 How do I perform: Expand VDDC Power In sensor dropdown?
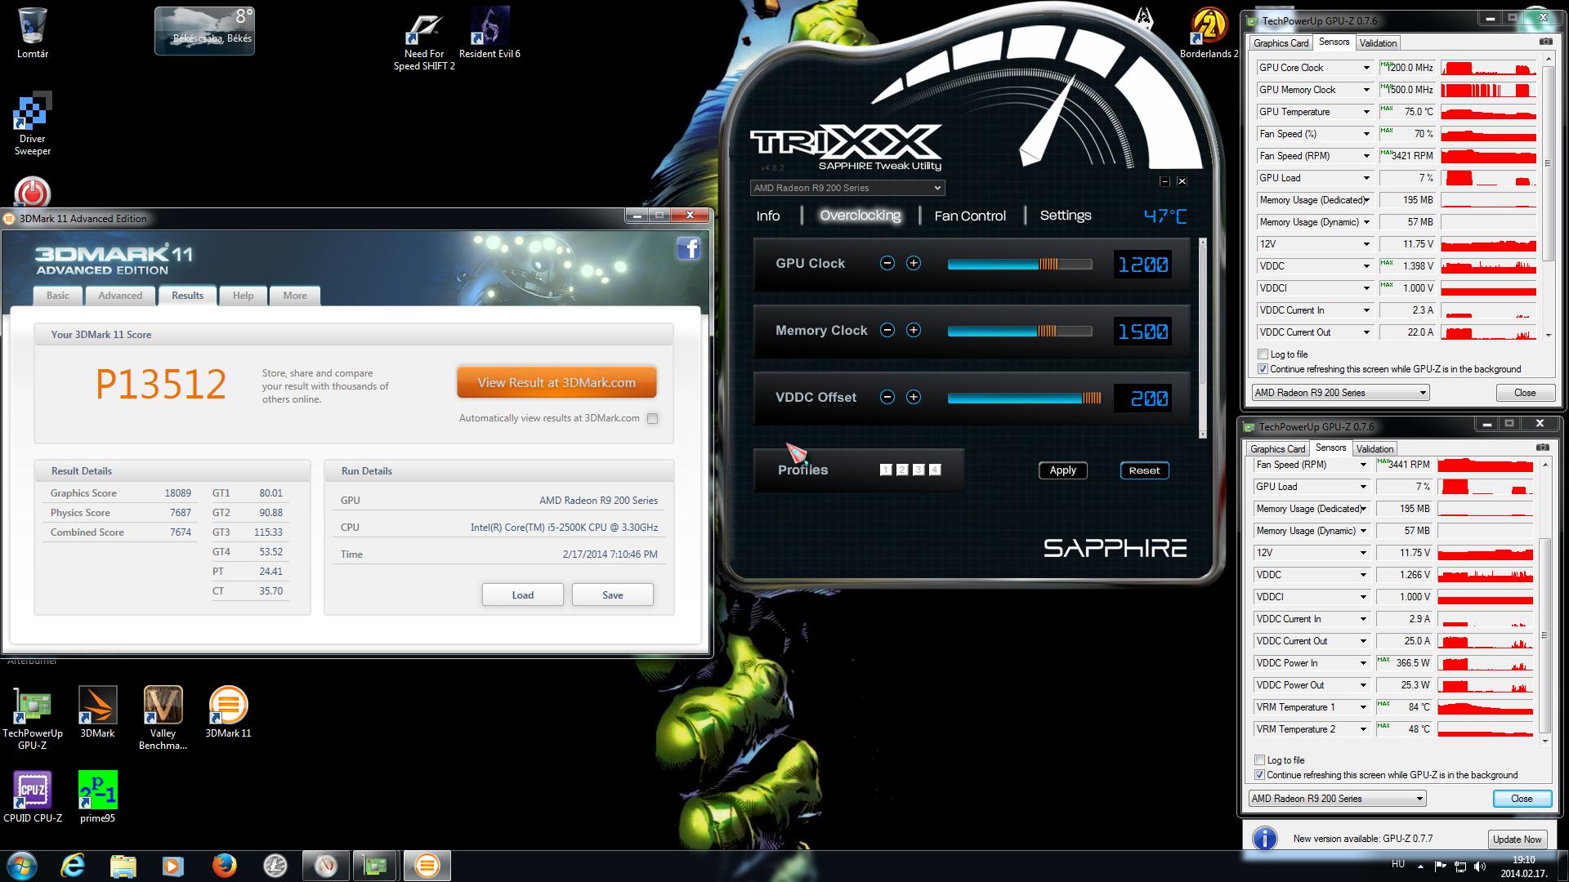pyautogui.click(x=1362, y=663)
